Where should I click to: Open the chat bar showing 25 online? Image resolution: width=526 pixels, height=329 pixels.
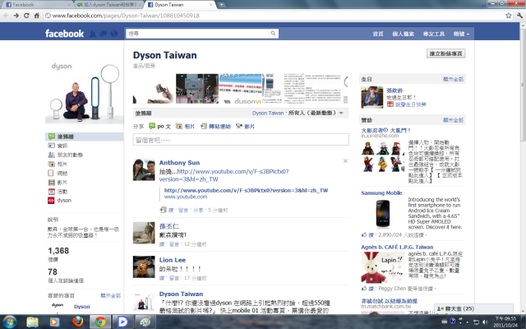tap(473, 308)
